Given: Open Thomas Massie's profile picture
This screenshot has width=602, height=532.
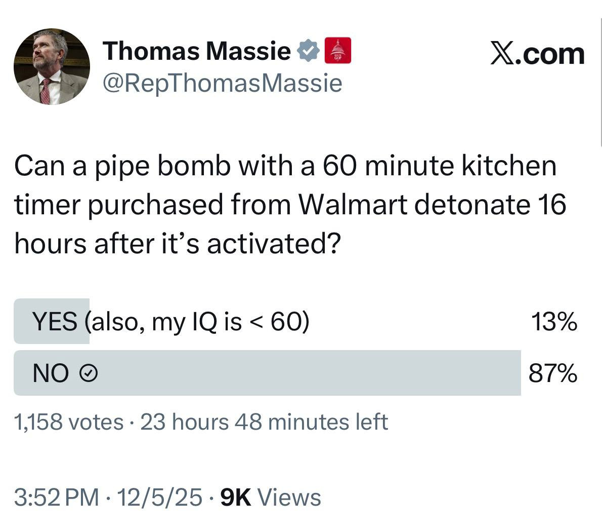Looking at the screenshot, I should pos(52,66).
